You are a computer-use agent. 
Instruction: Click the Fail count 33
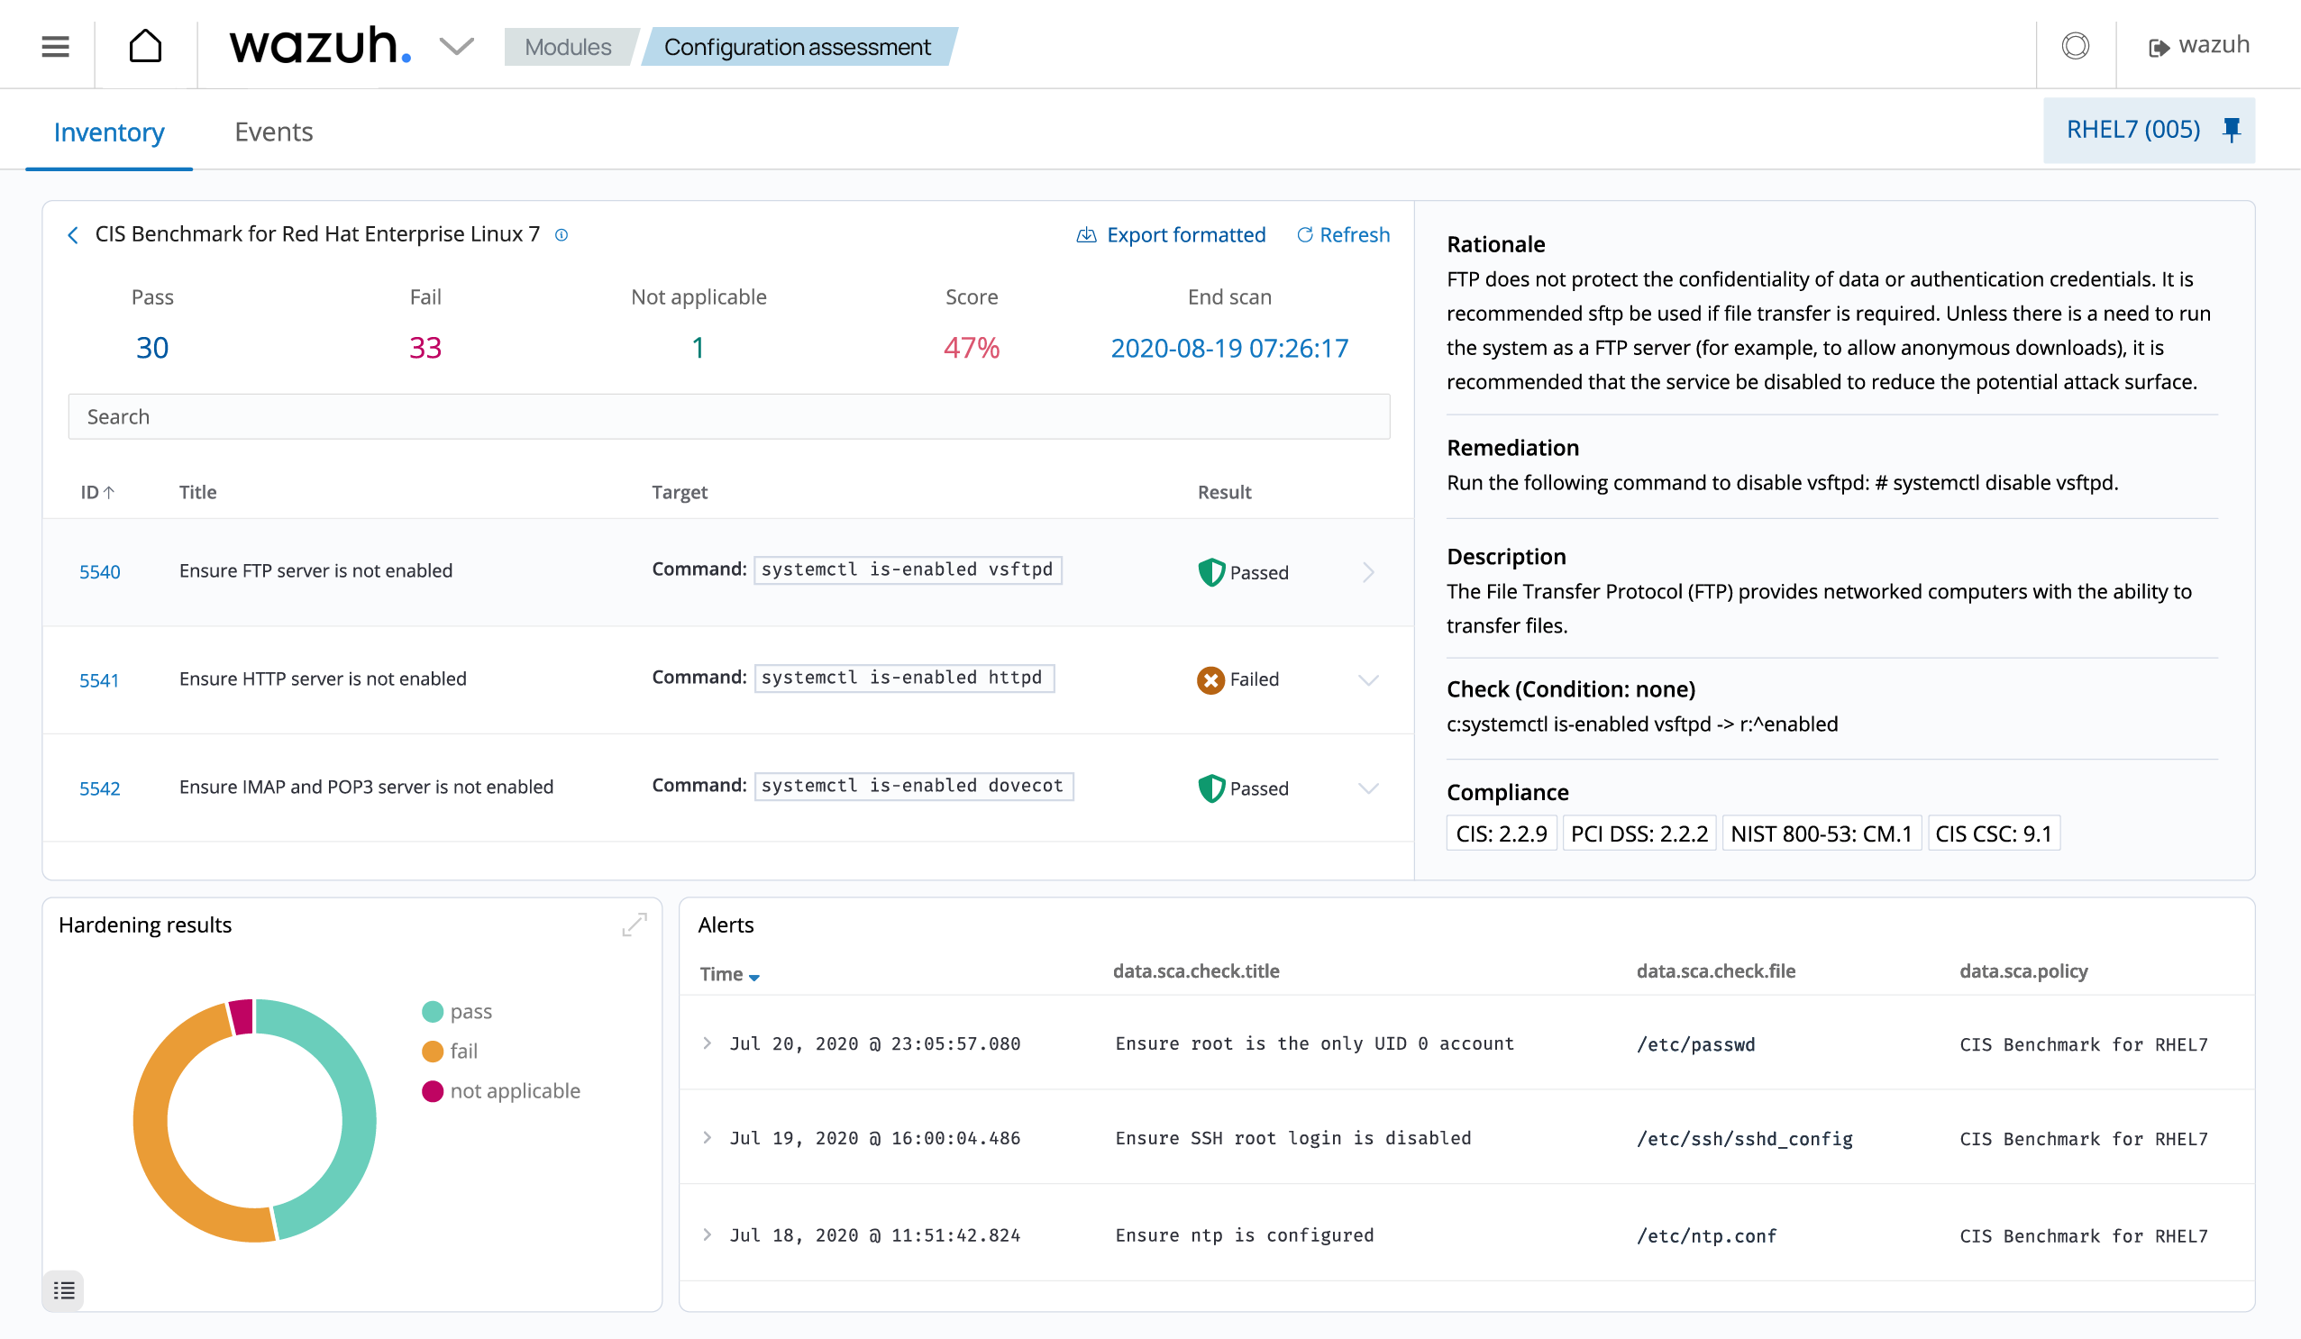(425, 348)
